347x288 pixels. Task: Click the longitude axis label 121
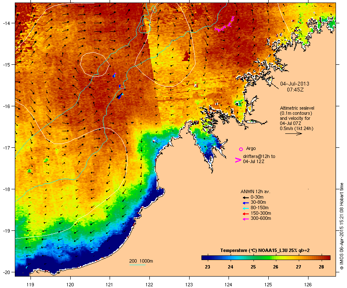tap(110, 285)
